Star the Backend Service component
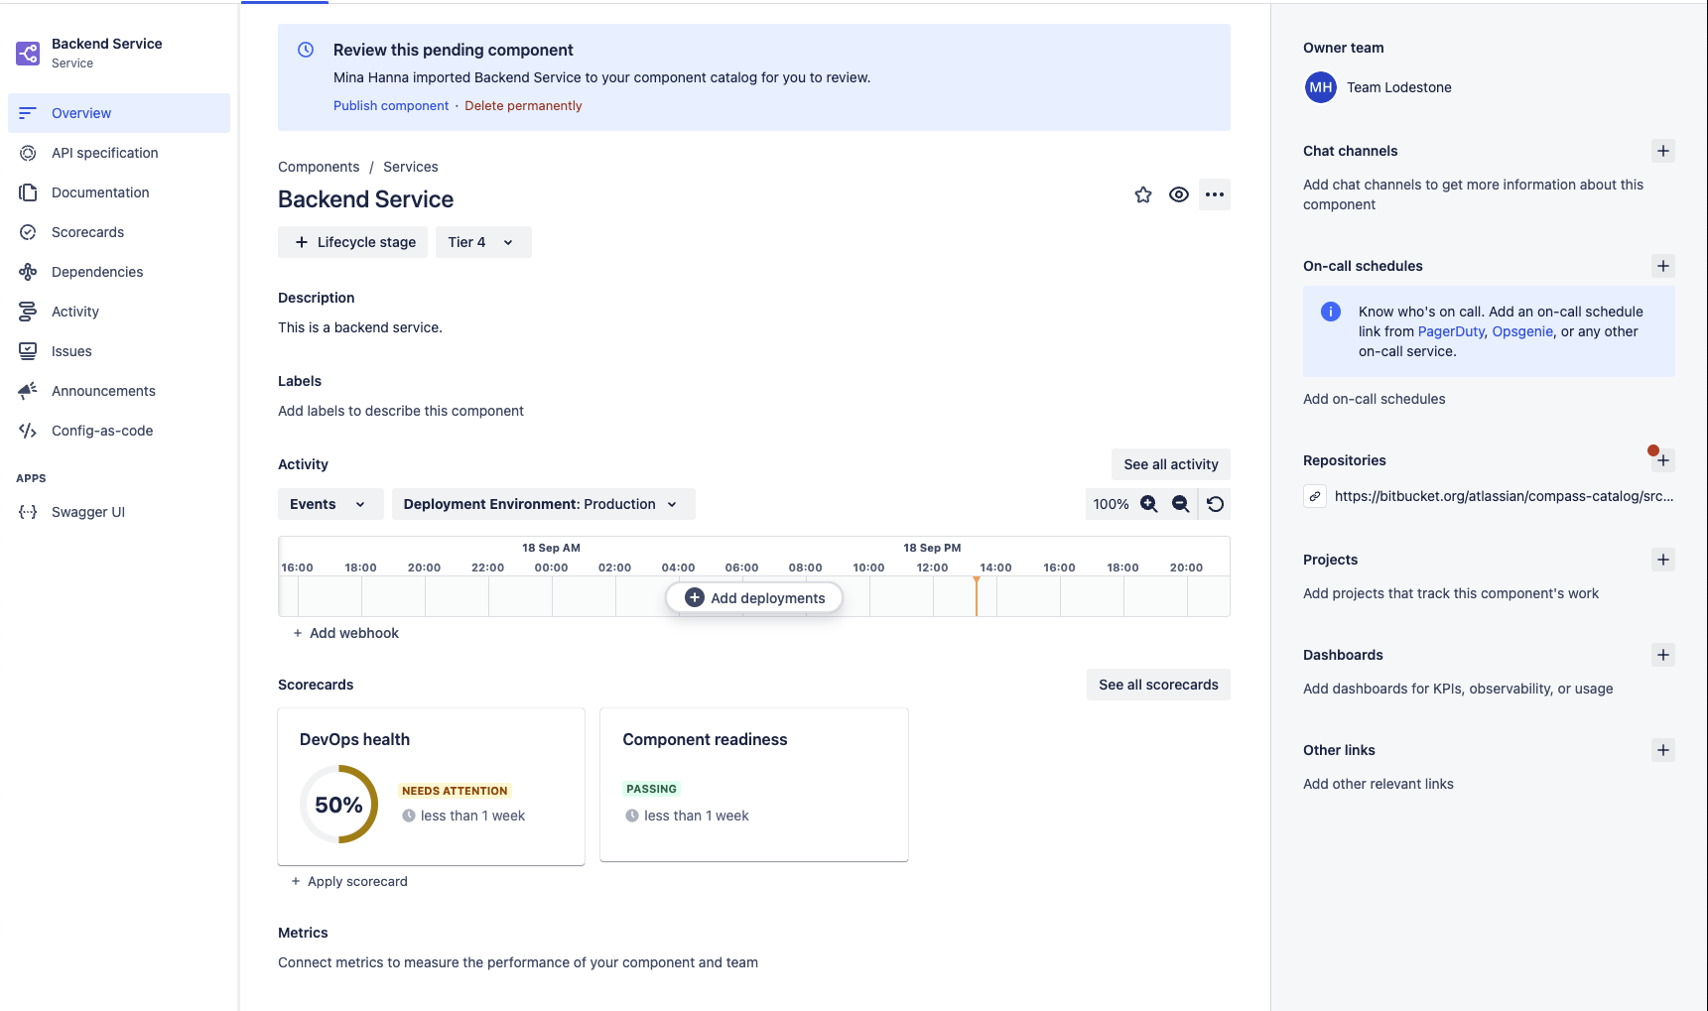Viewport: 1708px width, 1011px height. click(x=1142, y=194)
